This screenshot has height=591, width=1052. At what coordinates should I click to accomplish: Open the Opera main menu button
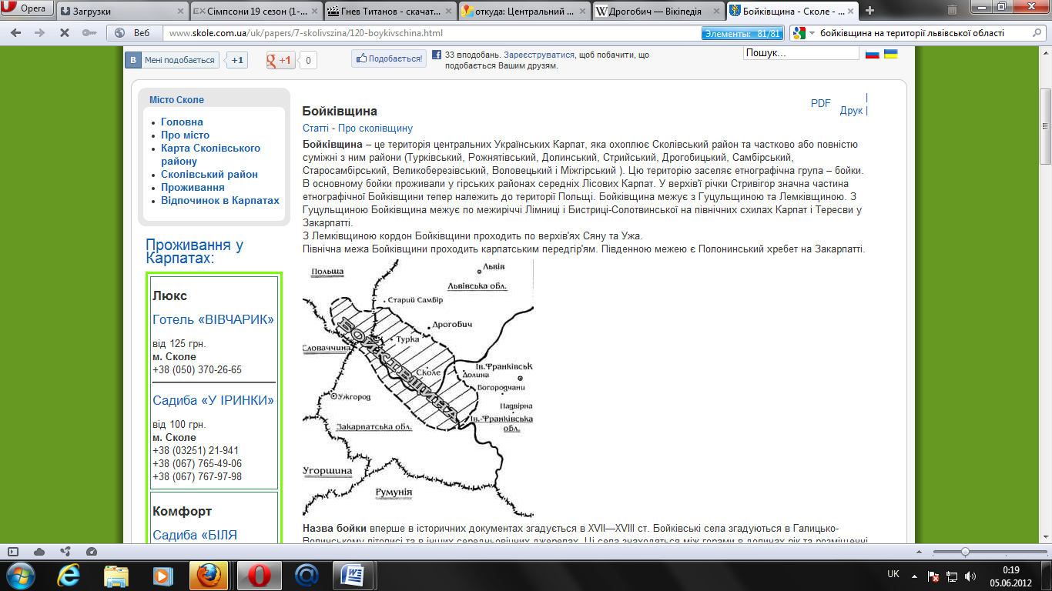[x=27, y=9]
